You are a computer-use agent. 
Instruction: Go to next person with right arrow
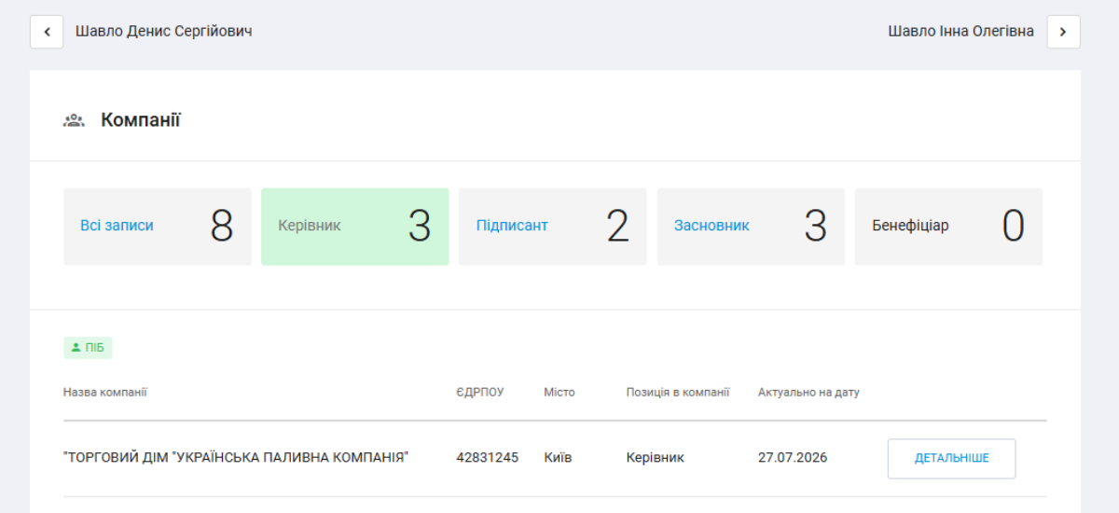coord(1064,32)
